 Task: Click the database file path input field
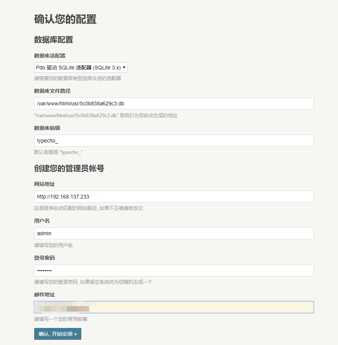click(174, 103)
